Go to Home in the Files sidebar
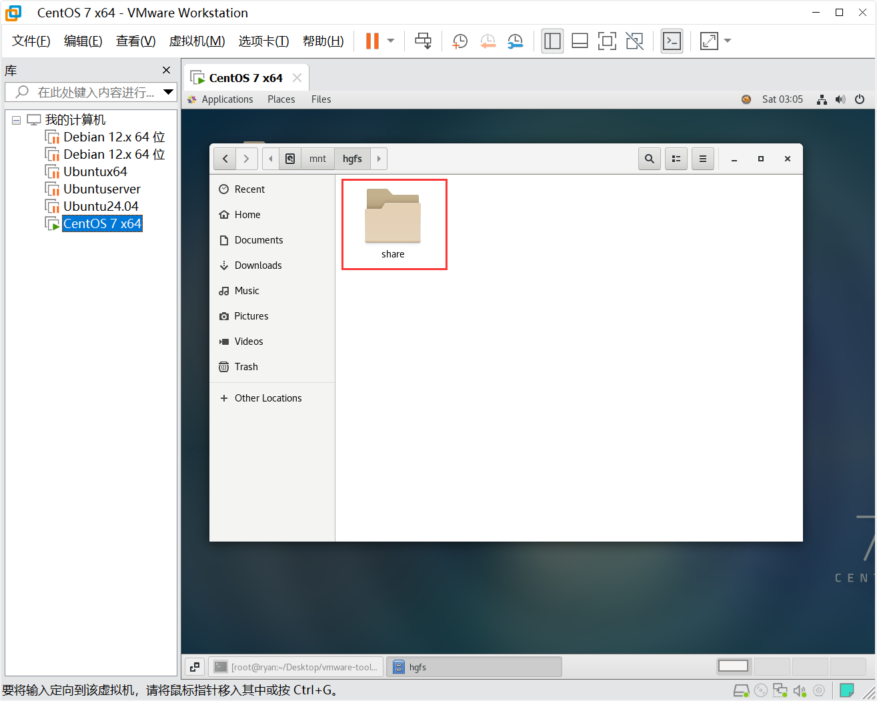877x701 pixels. [x=272, y=215]
